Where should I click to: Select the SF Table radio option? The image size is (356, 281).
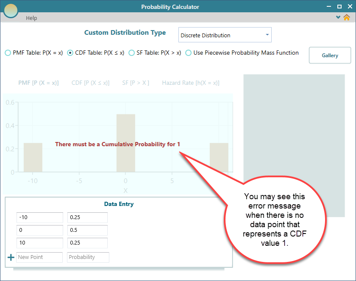coord(131,53)
